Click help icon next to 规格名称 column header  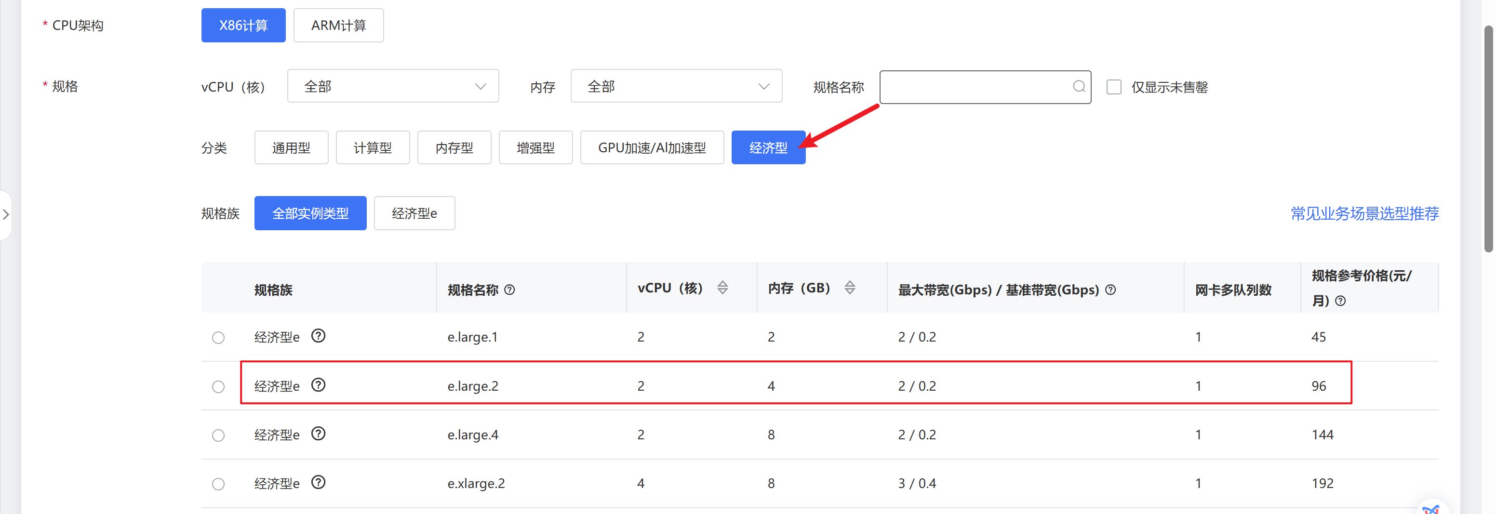[509, 290]
